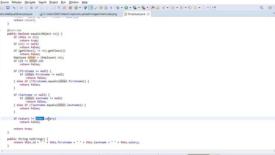Click the New Java Package icon
This screenshot has height=155, width=275.
pos(70,8)
